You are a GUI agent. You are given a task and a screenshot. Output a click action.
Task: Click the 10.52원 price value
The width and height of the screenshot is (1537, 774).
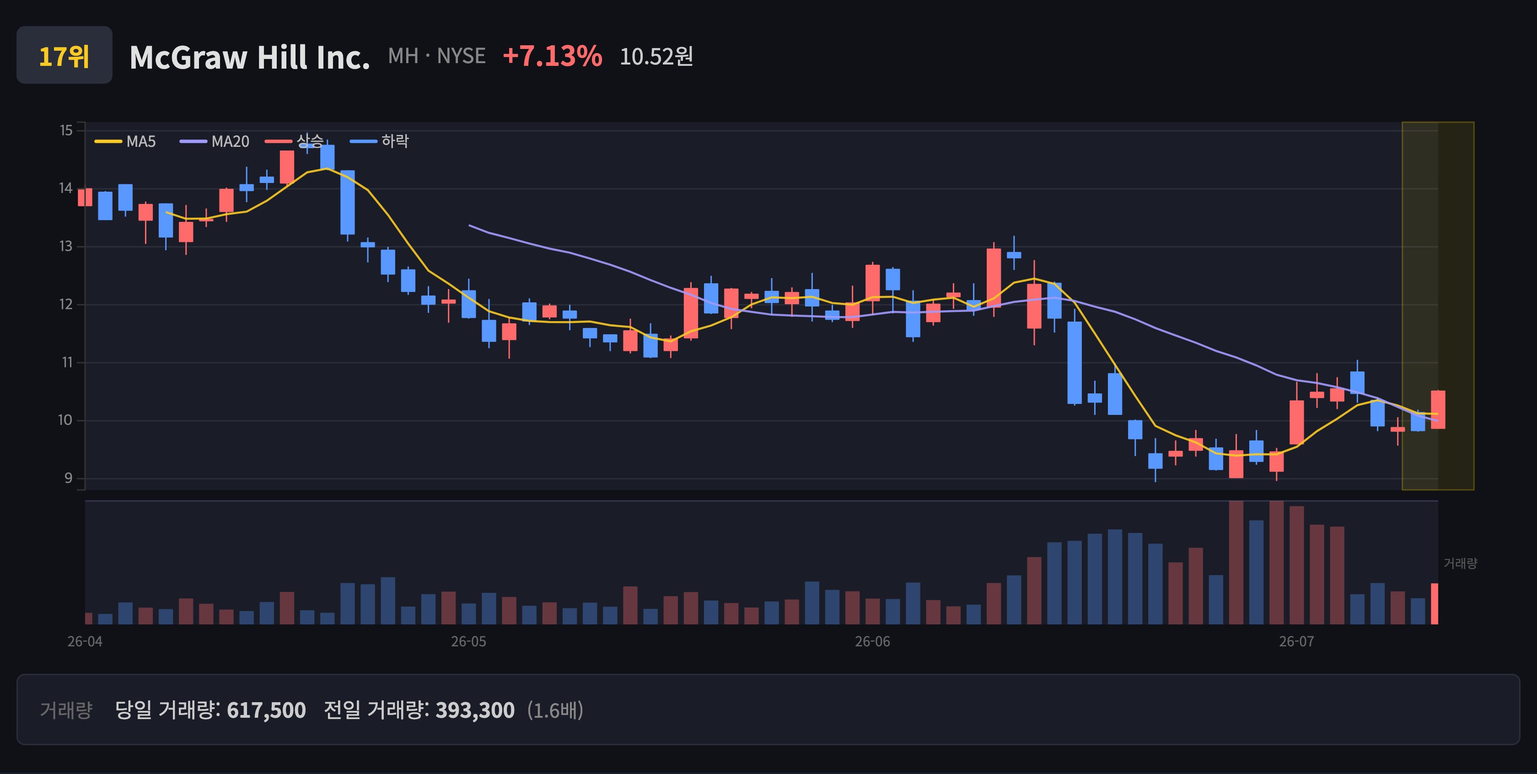point(656,57)
